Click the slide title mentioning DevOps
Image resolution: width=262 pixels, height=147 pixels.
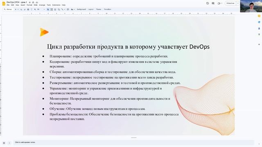128,47
